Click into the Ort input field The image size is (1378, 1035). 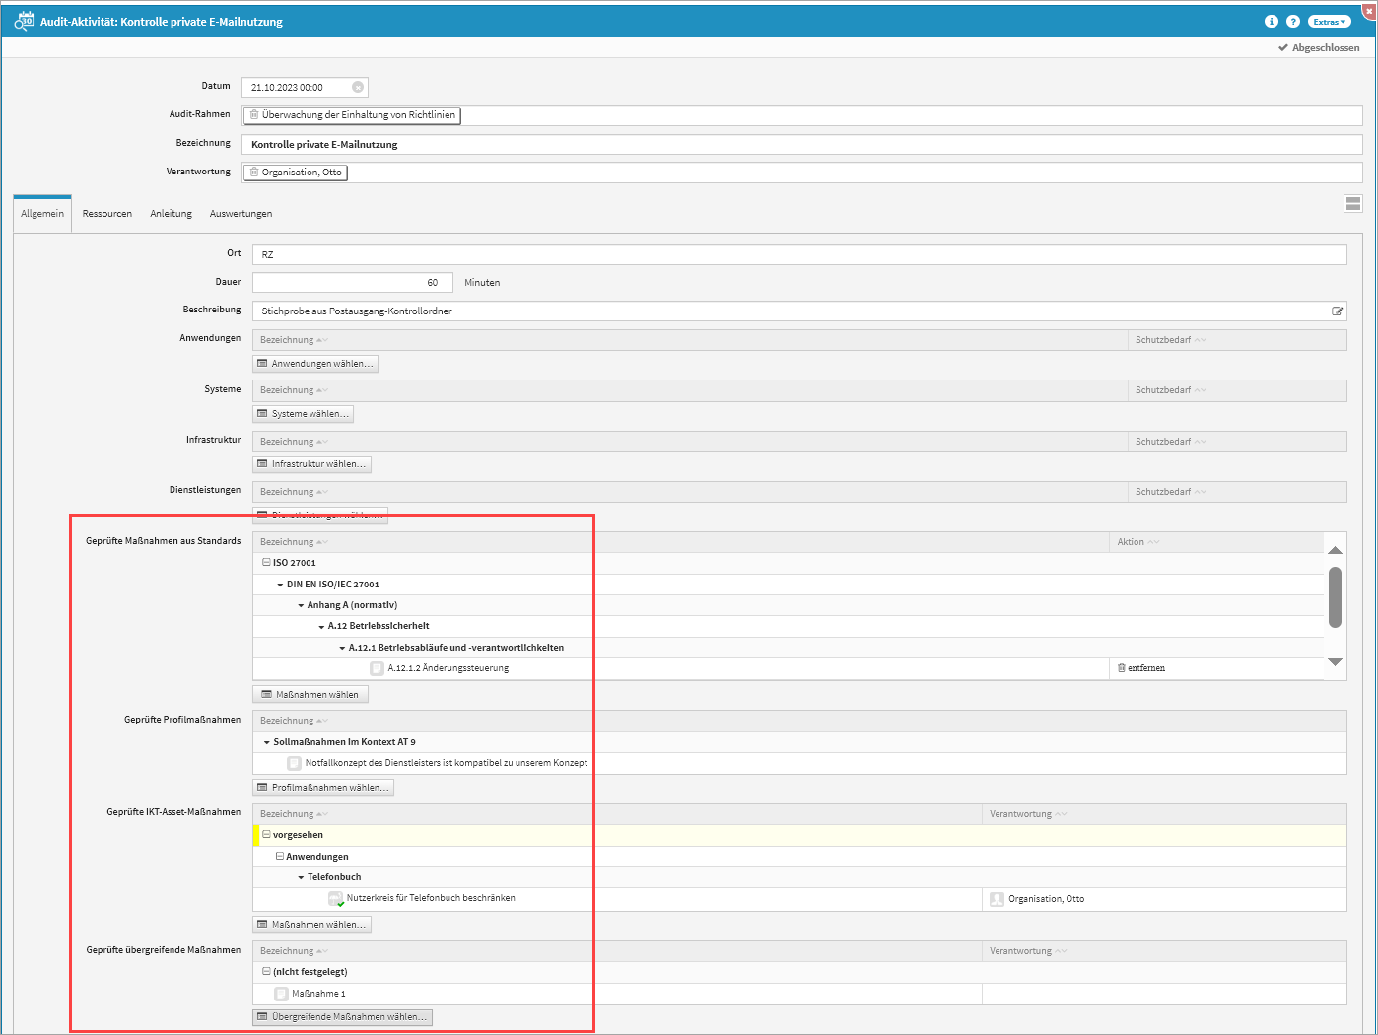click(798, 255)
